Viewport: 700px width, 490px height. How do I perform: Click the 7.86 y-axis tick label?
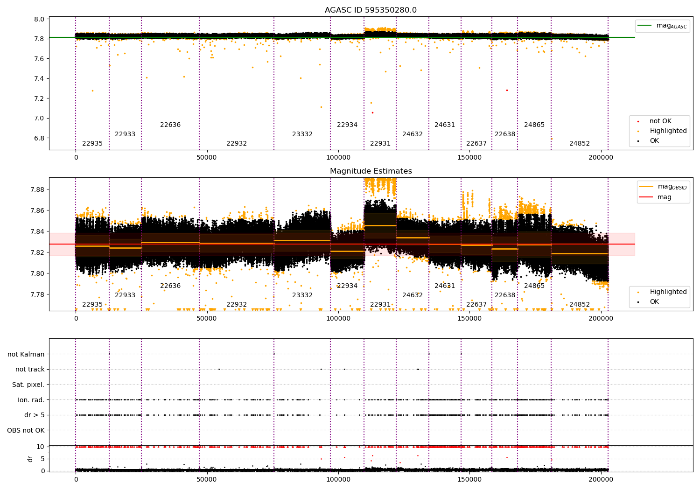pos(37,210)
